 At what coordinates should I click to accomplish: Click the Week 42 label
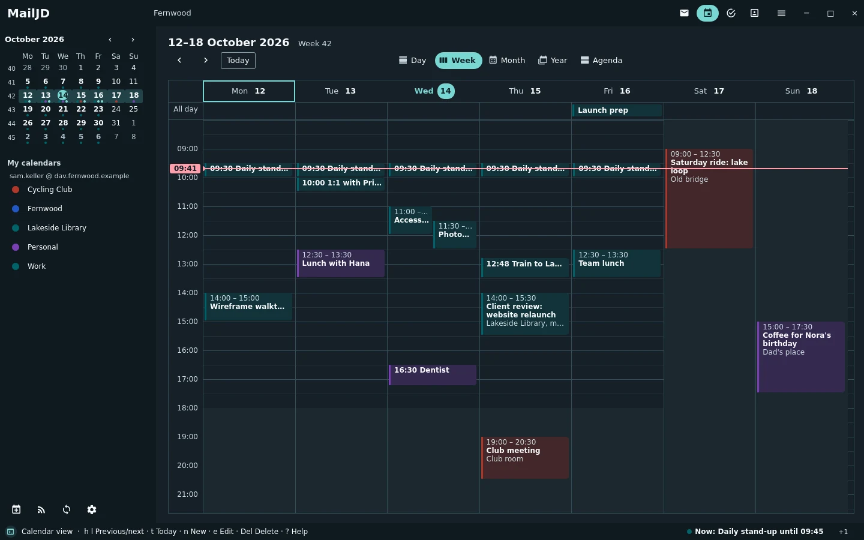click(x=315, y=44)
